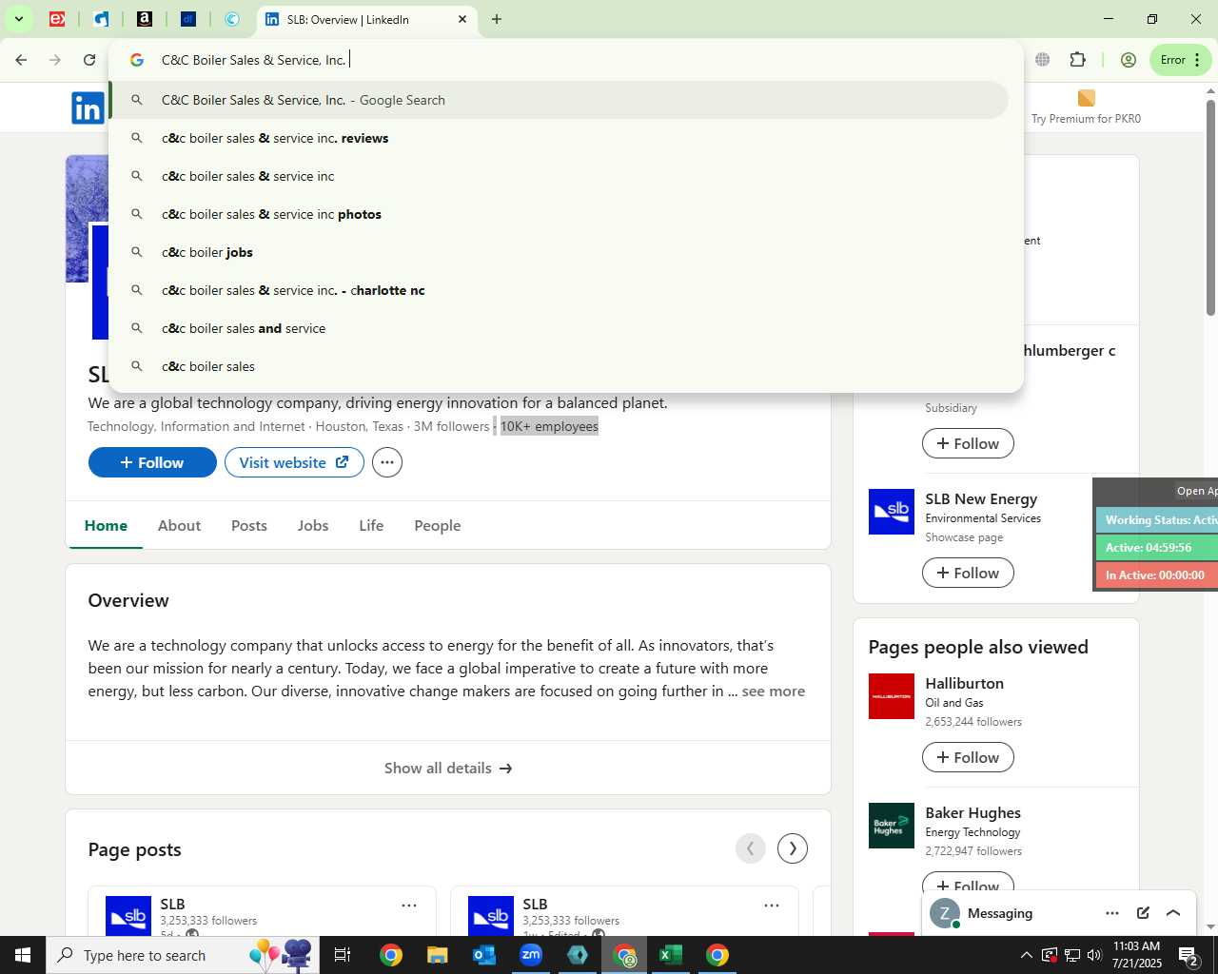Click the volume speaker icon in tray
Screen dimensions: 1218x974
[x=1094, y=955]
